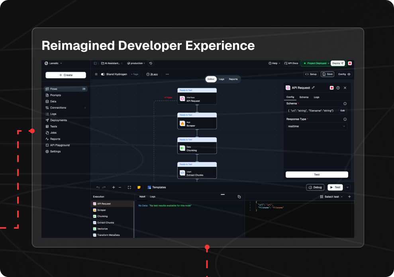This screenshot has height=277, width=394.
Task: Click the Debug button
Action: pos(315,187)
